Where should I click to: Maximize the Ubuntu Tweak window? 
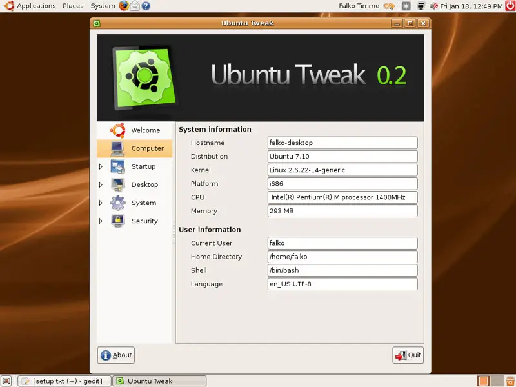coord(410,23)
